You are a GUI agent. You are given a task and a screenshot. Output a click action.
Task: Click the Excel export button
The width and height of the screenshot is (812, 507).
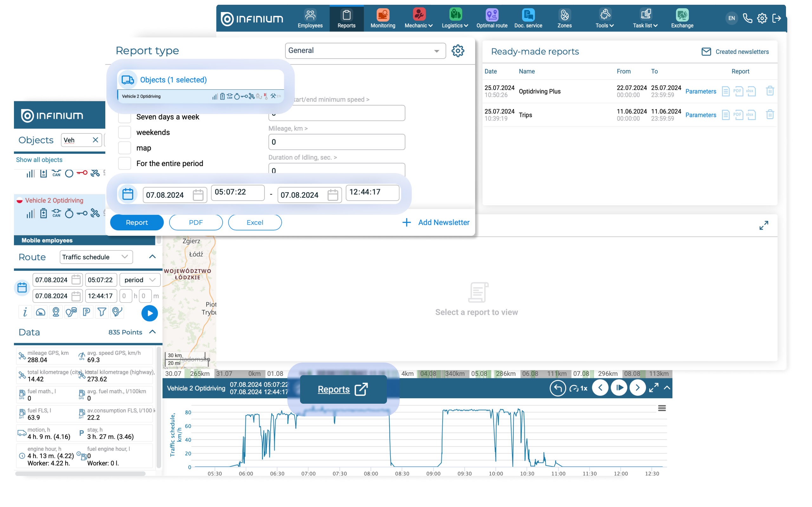point(255,223)
